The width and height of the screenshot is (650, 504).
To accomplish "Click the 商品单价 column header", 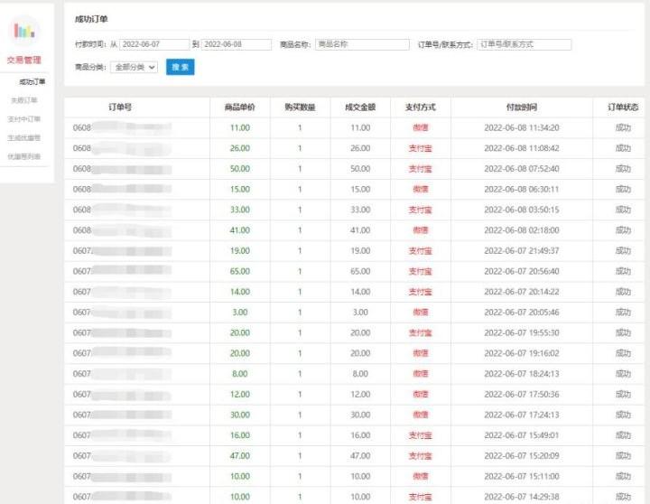I will coord(240,107).
